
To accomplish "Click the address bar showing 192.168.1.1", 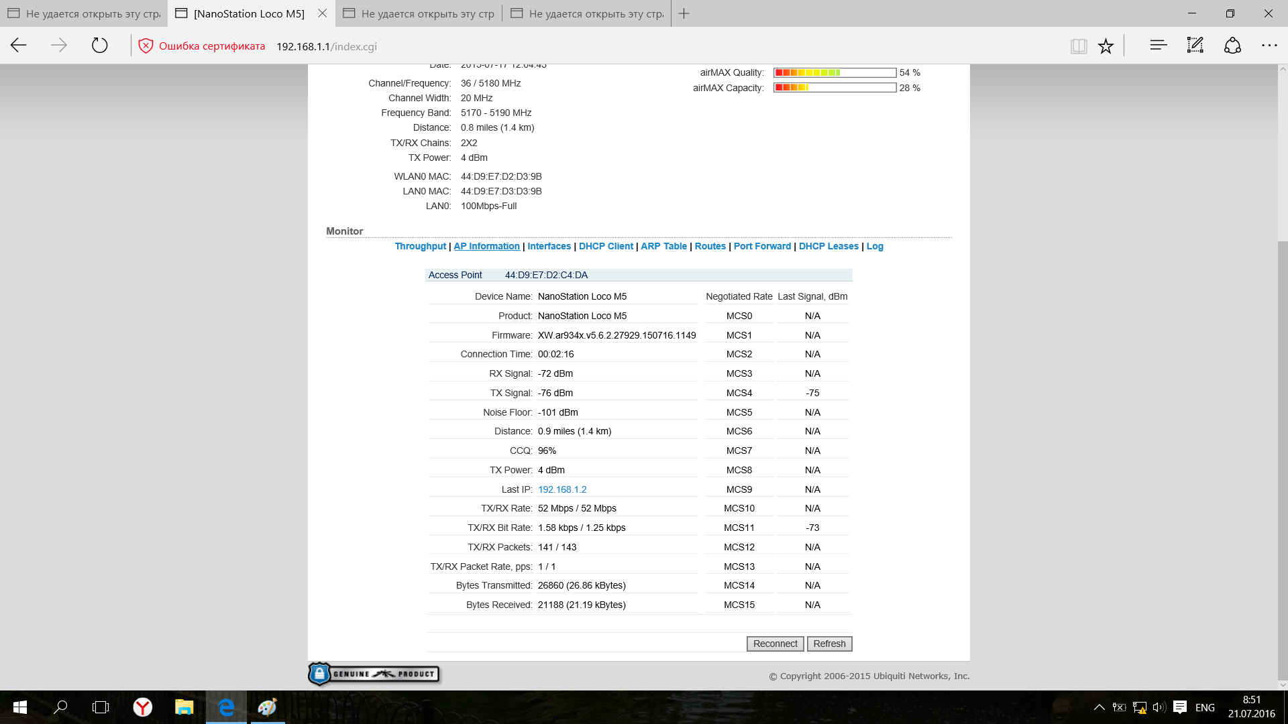I will point(327,46).
